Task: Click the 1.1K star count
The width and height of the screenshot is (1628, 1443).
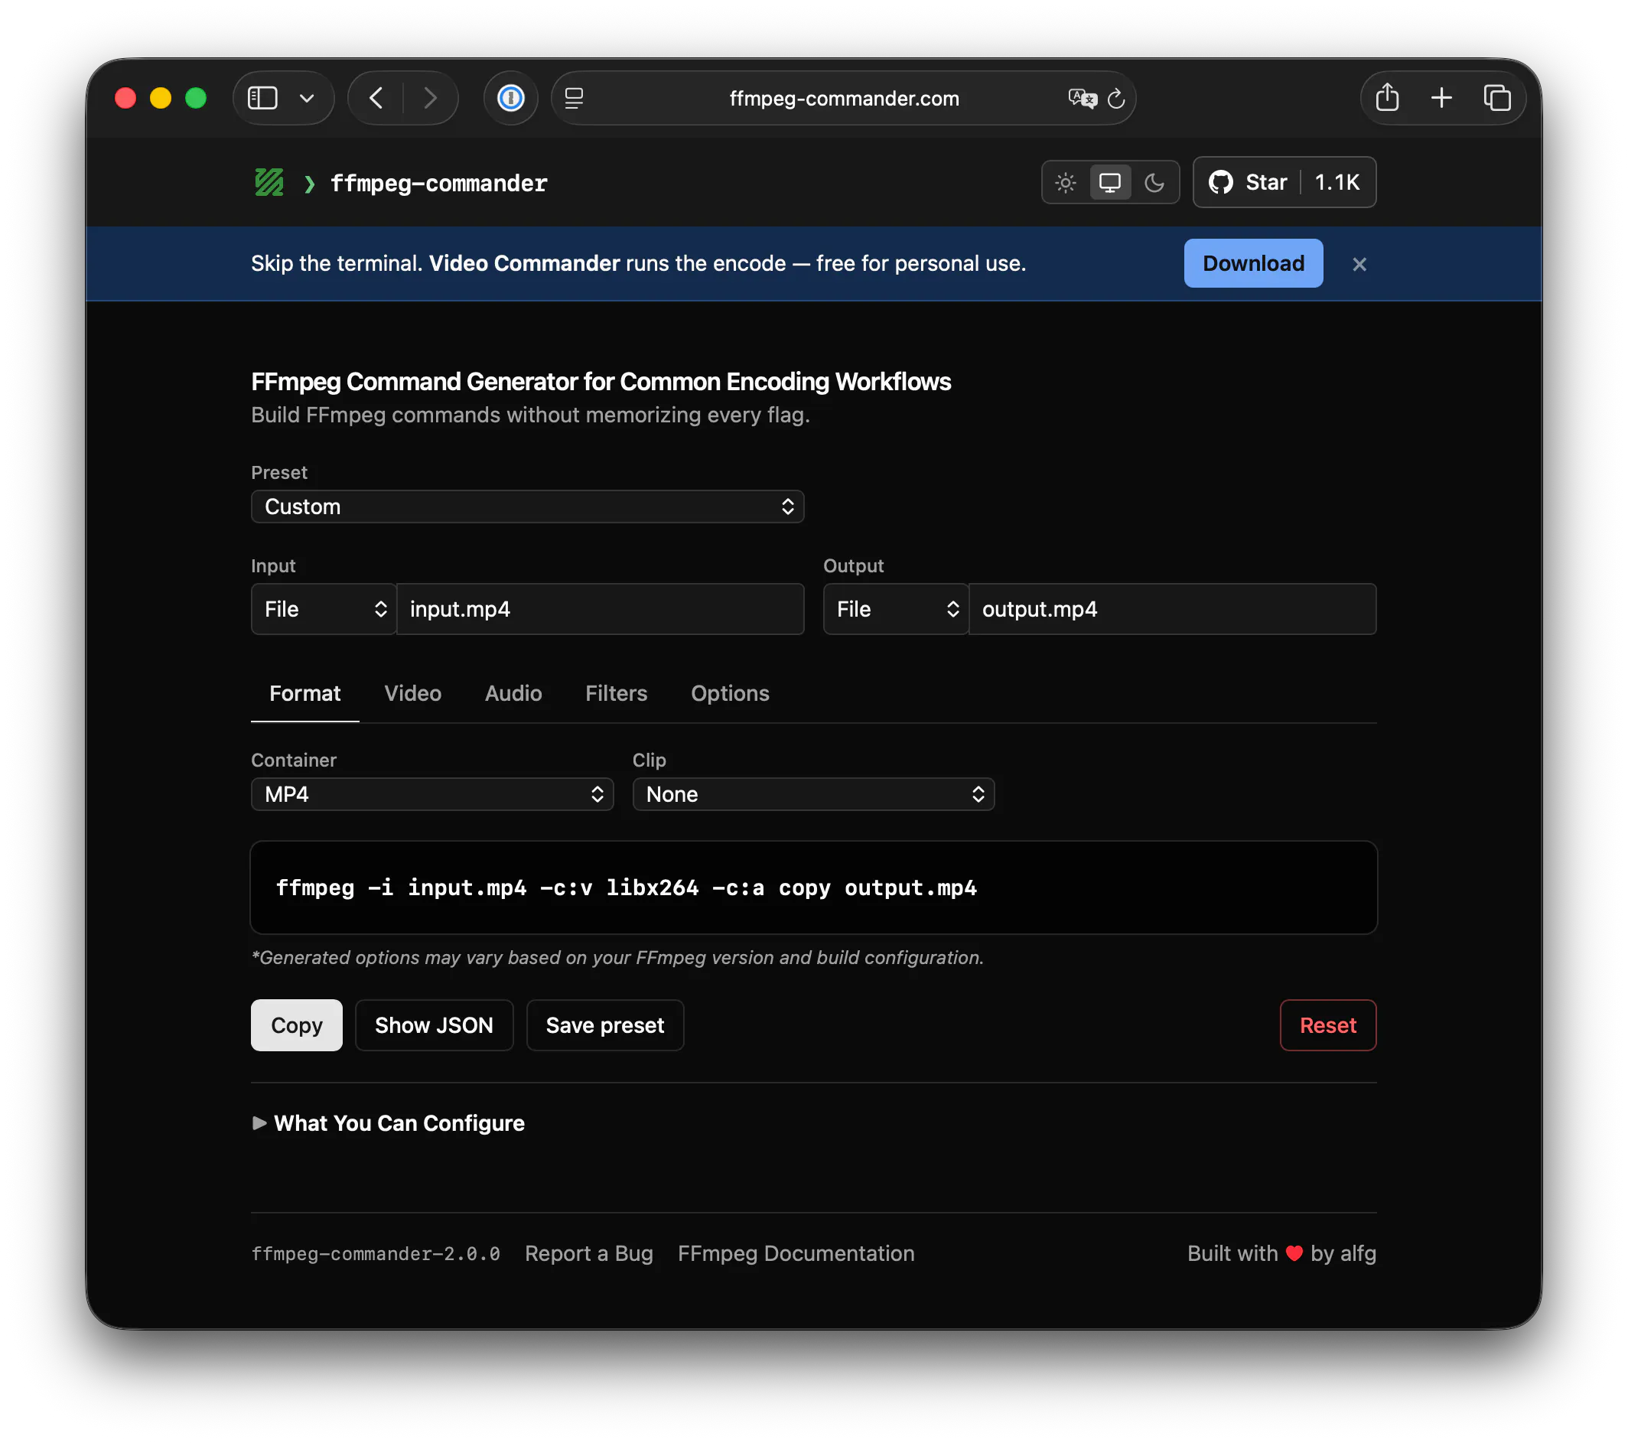Action: pos(1337,182)
